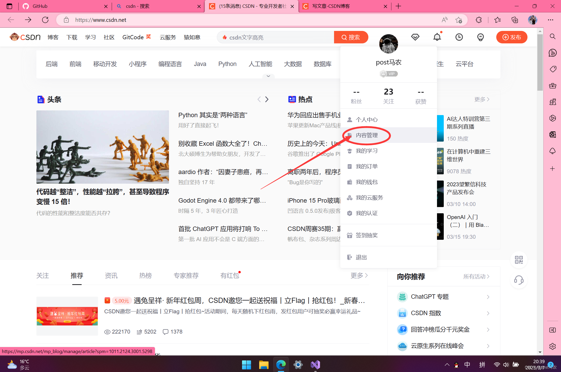Click the gray VIP badge under username
This screenshot has width=561, height=372.
click(389, 74)
